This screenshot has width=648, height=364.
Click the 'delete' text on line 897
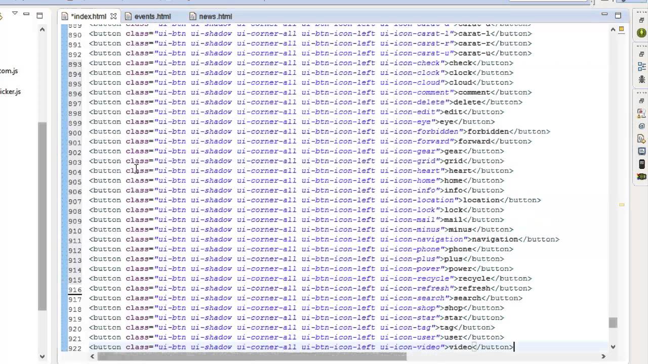coord(467,102)
